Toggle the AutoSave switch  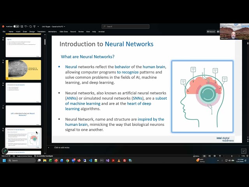tap(16, 26)
